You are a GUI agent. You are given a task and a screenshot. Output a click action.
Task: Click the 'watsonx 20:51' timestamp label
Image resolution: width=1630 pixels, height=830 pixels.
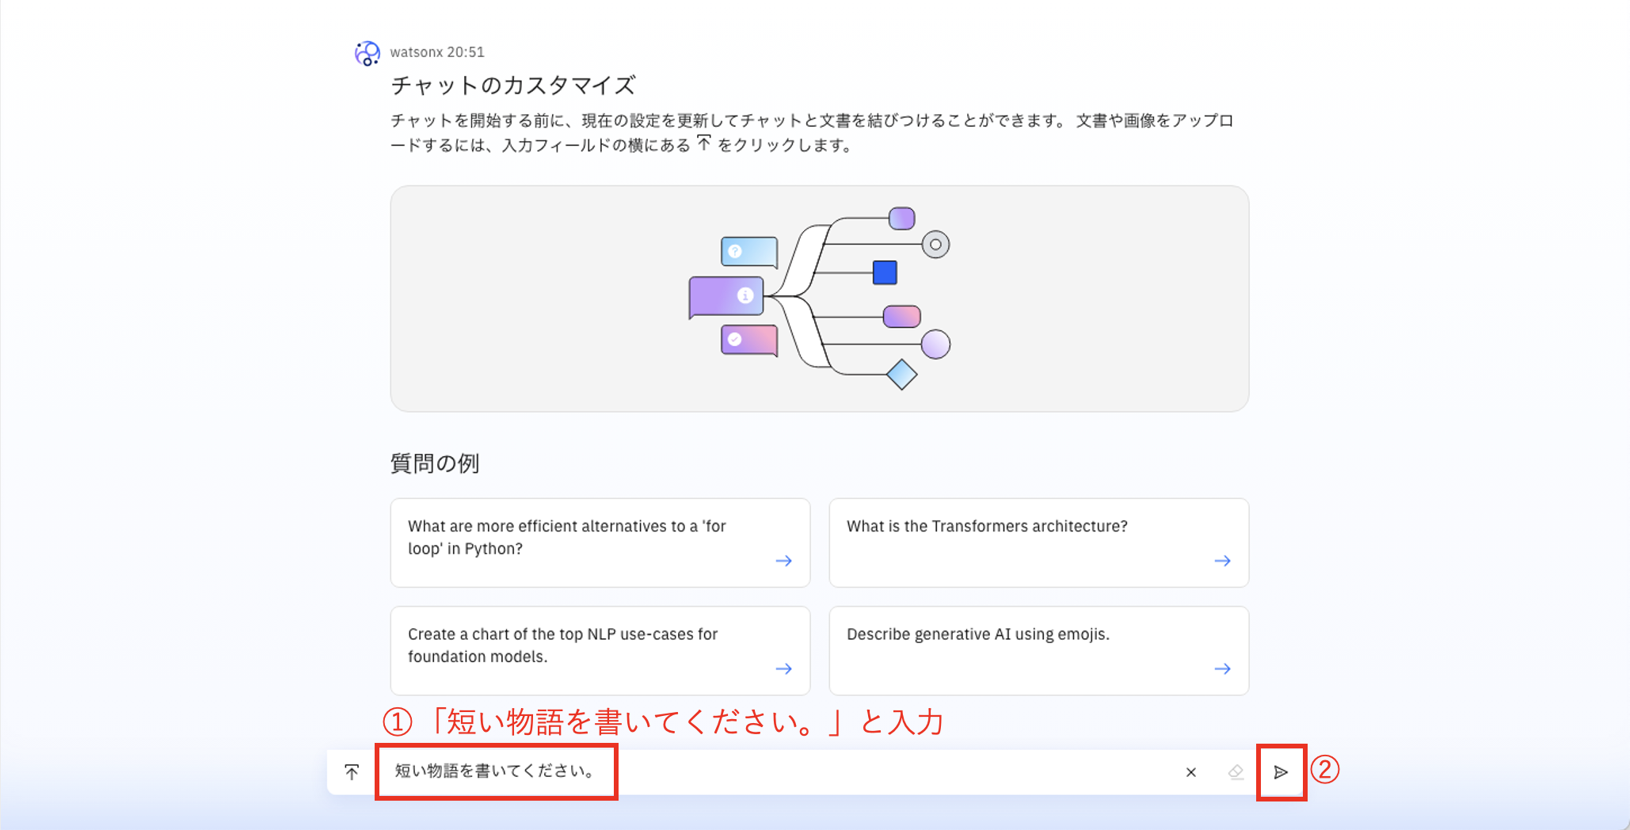tap(437, 52)
